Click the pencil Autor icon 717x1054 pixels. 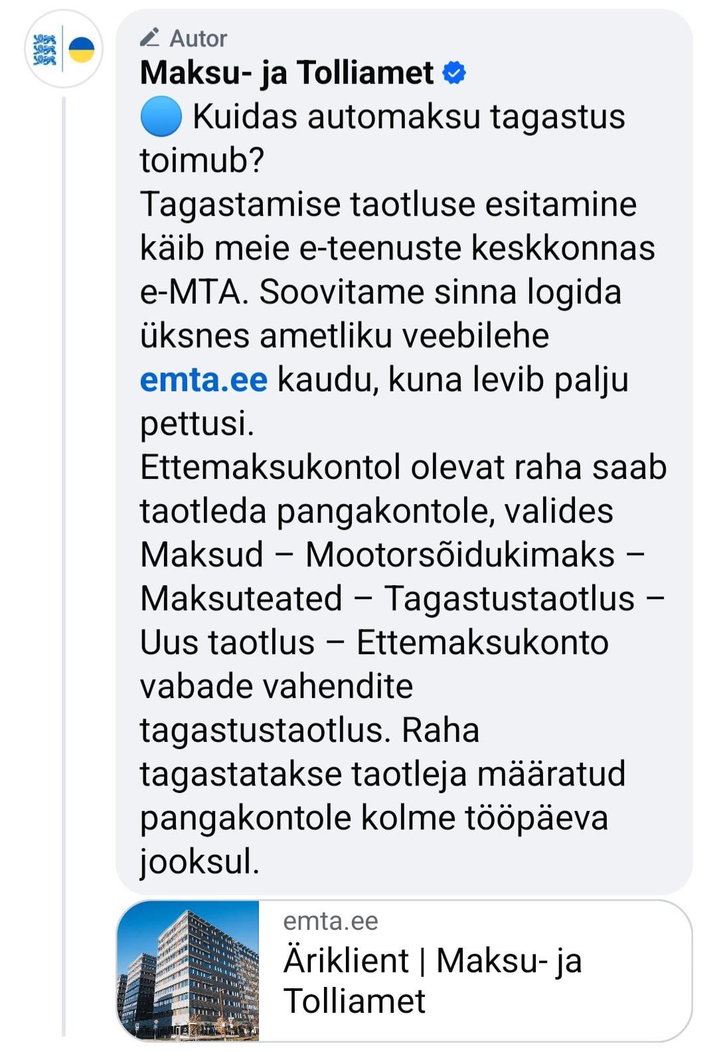150,37
